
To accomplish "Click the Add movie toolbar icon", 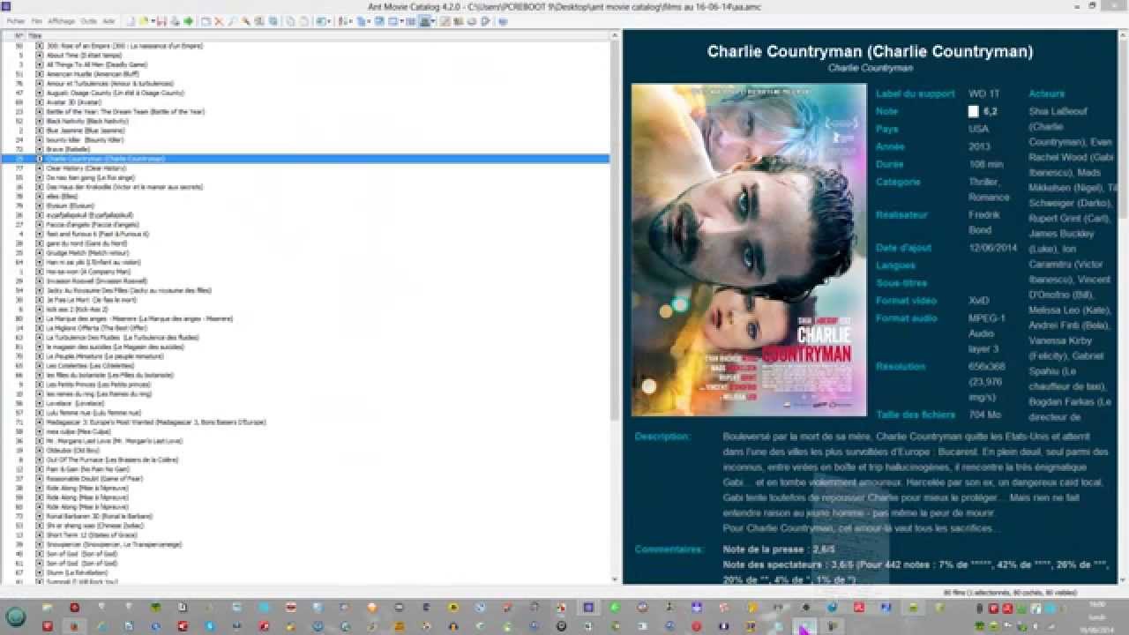I will click(206, 20).
